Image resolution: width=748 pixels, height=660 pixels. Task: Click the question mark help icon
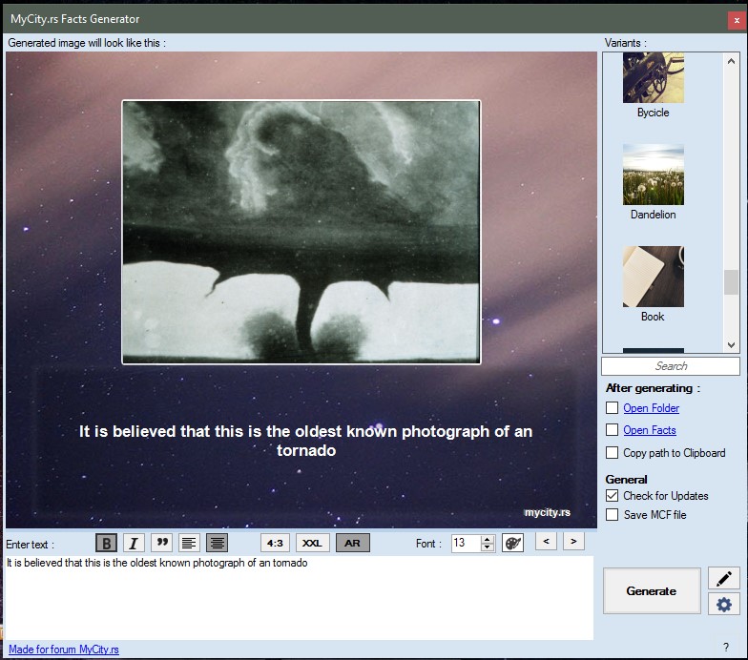point(726,648)
